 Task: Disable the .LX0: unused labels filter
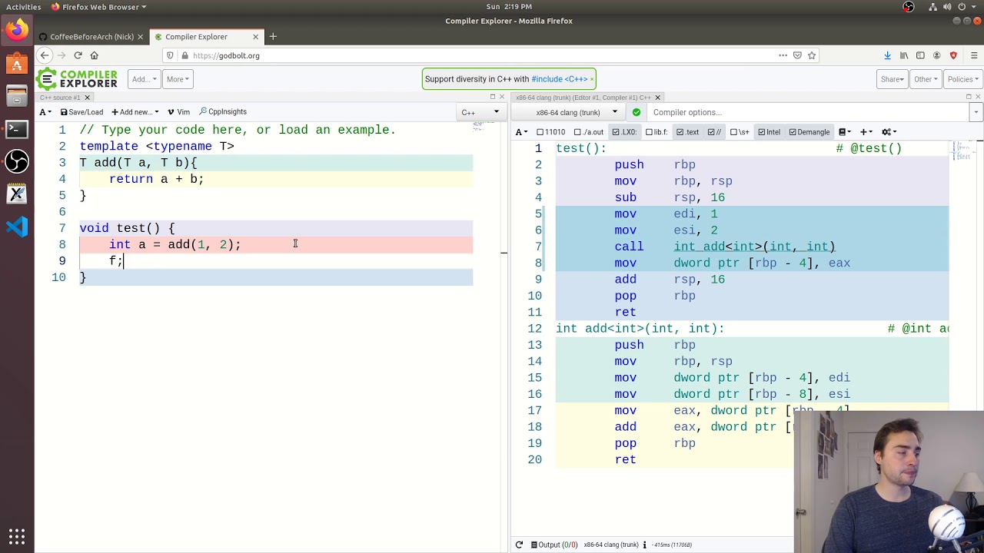coord(624,132)
